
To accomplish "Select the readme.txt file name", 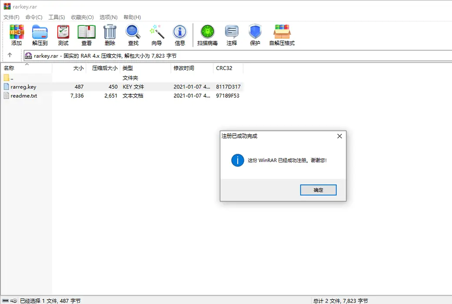I will click(24, 96).
